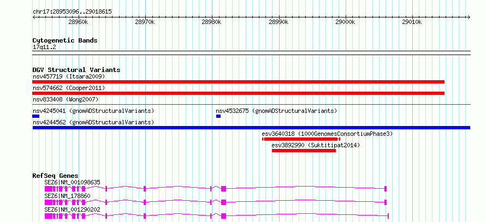Click SEZ6|NM_001290202 transcript label
This screenshot has width=486, height=222.
[73, 209]
